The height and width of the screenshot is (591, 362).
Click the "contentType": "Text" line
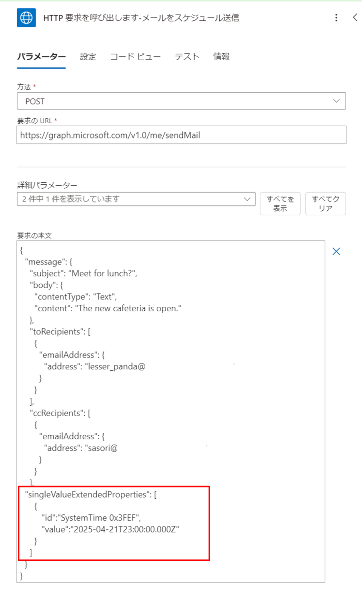click(x=75, y=296)
